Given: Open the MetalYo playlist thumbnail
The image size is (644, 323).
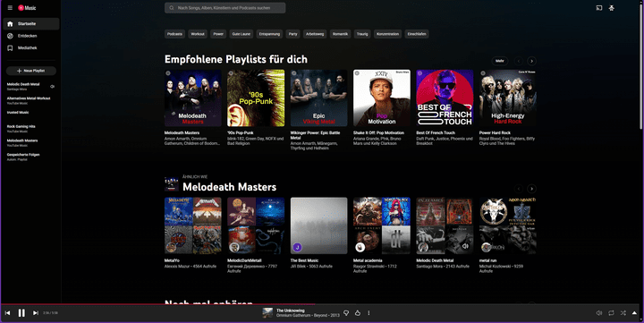Looking at the screenshot, I should pos(193,225).
